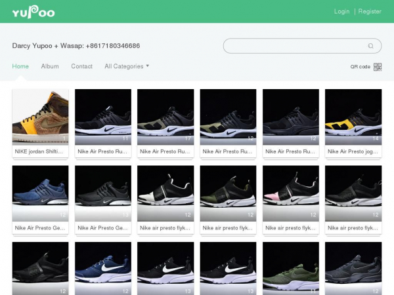
Task: Open the black Presto album with 11 photos
Action: click(x=103, y=117)
